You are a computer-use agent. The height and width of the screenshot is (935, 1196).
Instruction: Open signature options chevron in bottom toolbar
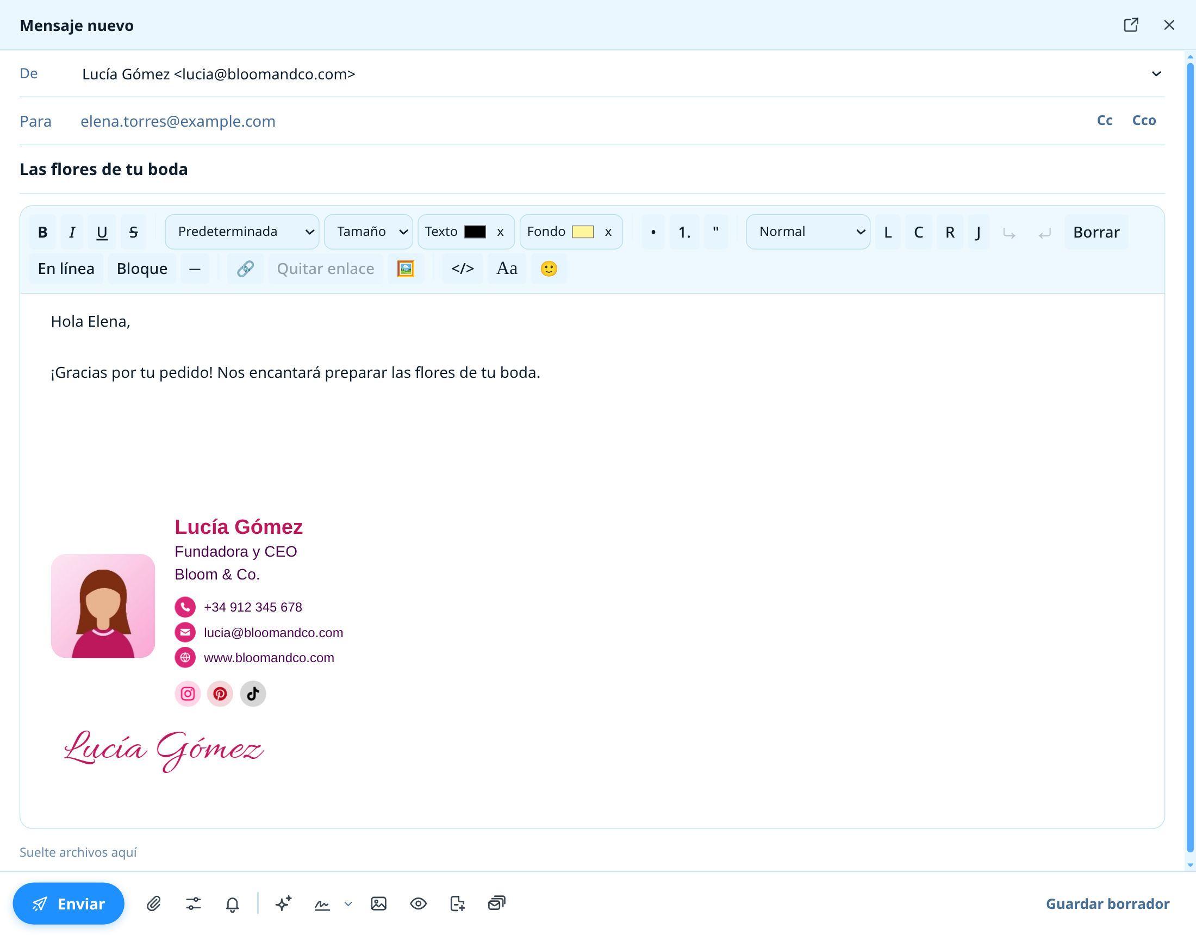click(x=348, y=904)
